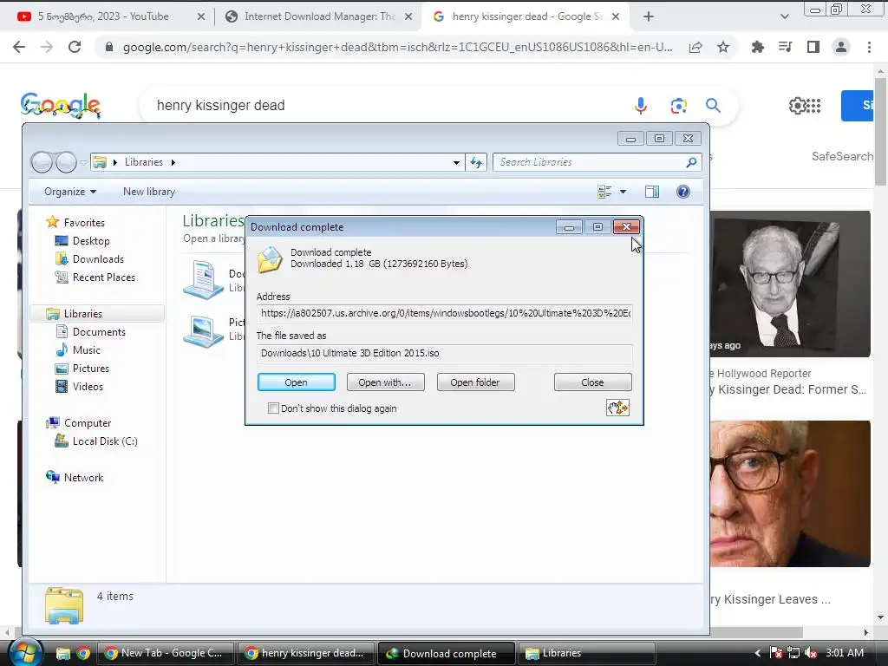Expand the Libraries breadcrumb arrow
The image size is (888, 666).
click(x=173, y=162)
